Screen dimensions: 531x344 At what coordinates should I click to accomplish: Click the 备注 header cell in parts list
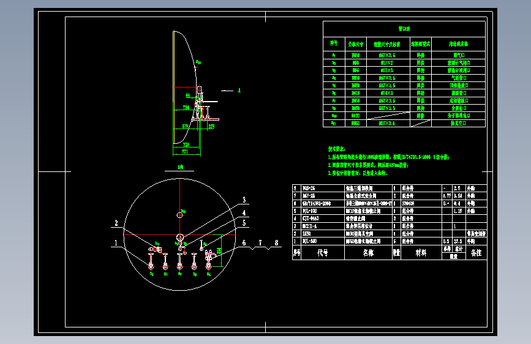[x=476, y=253]
